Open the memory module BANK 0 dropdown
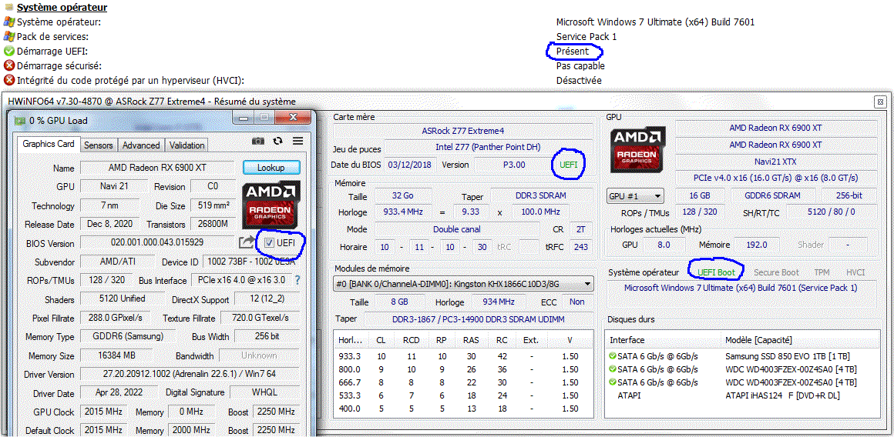894x437 pixels. click(463, 283)
